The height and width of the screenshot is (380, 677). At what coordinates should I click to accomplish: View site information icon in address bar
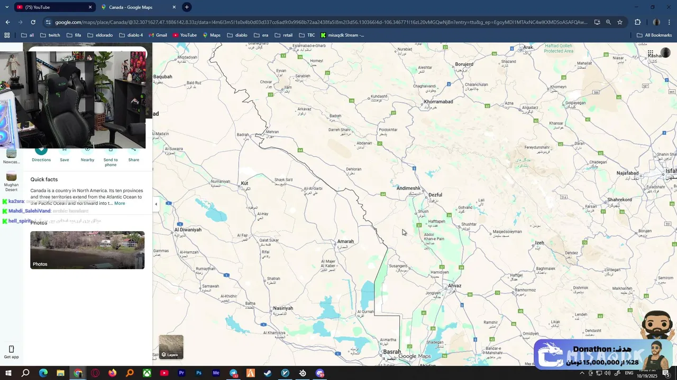click(x=48, y=22)
